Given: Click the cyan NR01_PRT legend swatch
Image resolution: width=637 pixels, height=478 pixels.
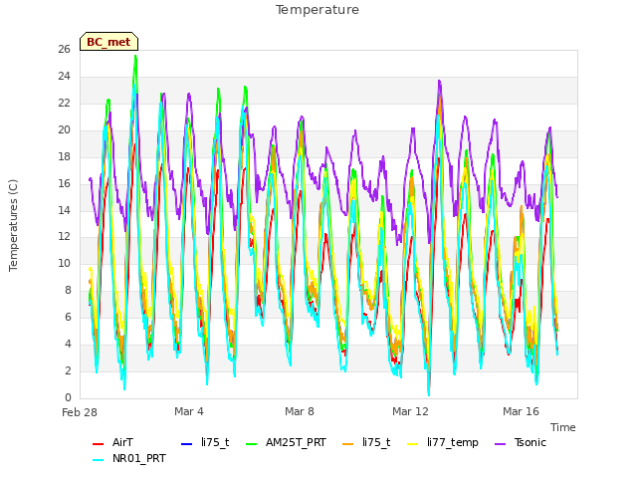Looking at the screenshot, I should 98,460.
